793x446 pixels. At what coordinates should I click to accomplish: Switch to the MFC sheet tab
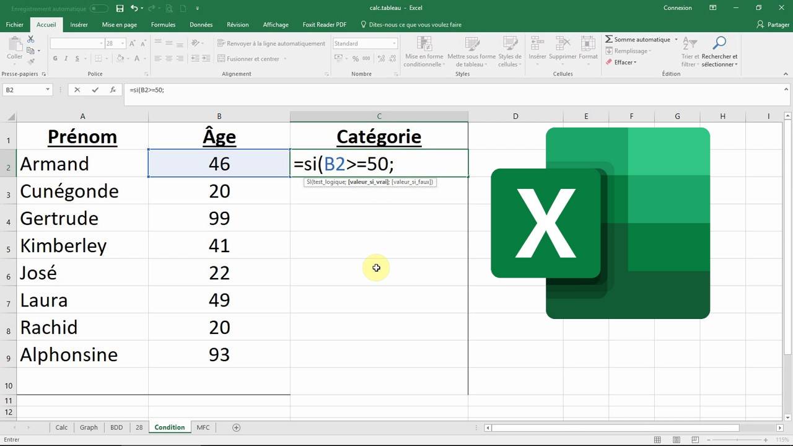click(x=203, y=427)
